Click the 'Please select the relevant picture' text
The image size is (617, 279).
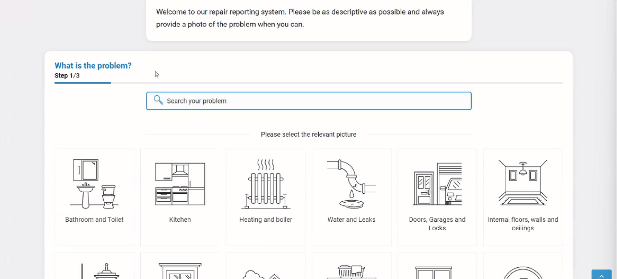(x=308, y=134)
